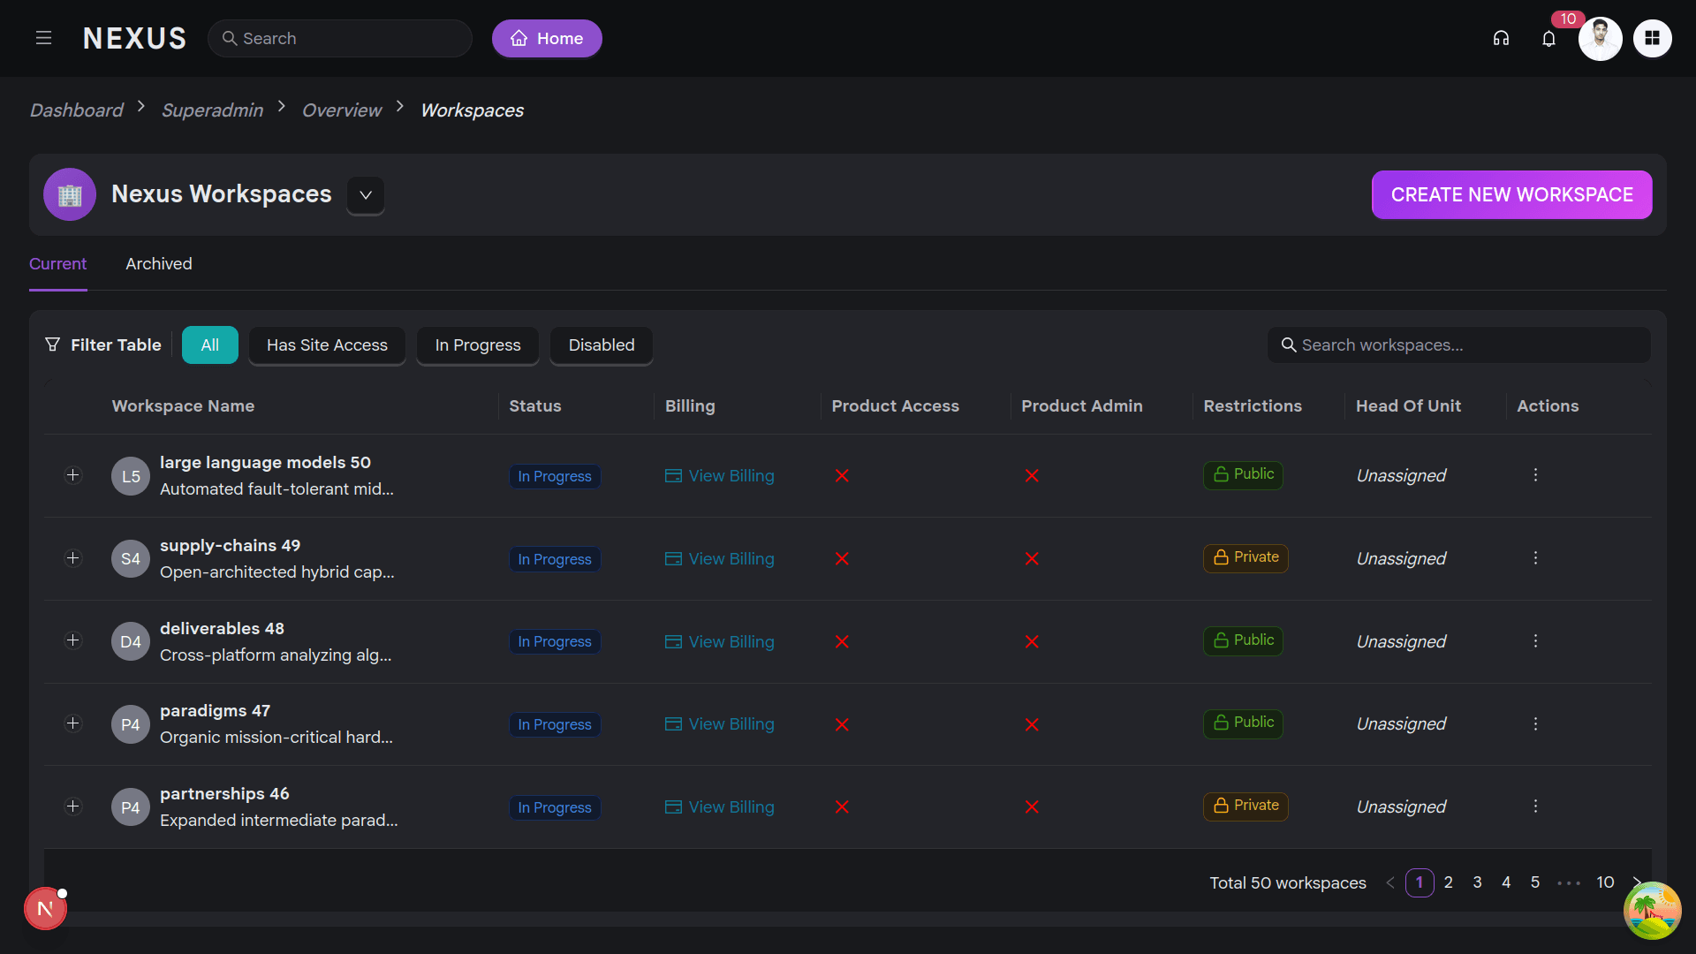Open the apps grid icon

click(x=1652, y=38)
